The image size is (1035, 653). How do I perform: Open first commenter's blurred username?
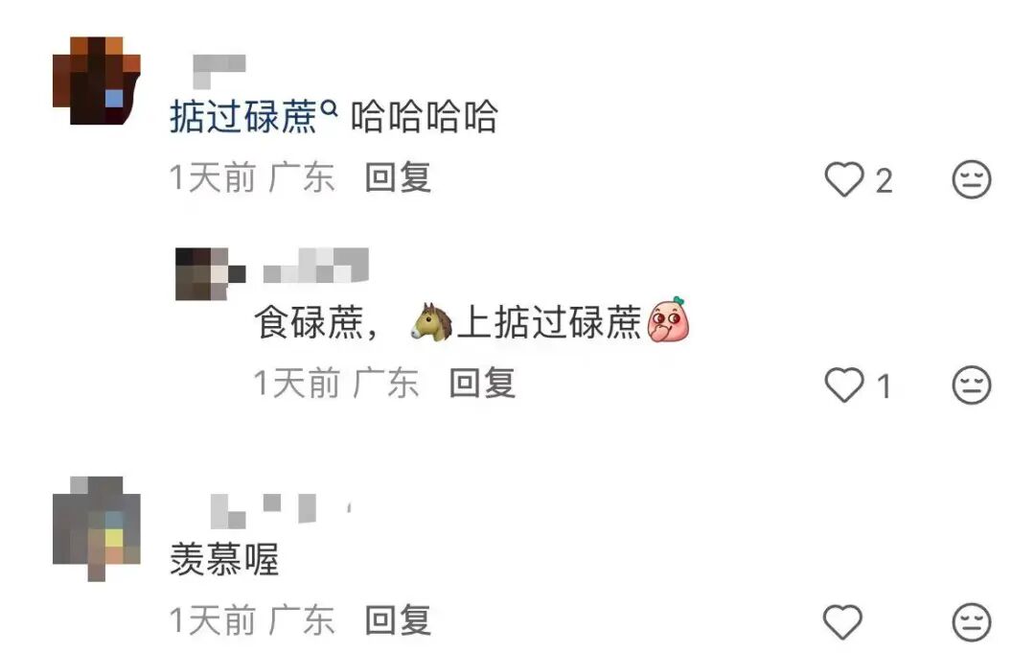219,71
